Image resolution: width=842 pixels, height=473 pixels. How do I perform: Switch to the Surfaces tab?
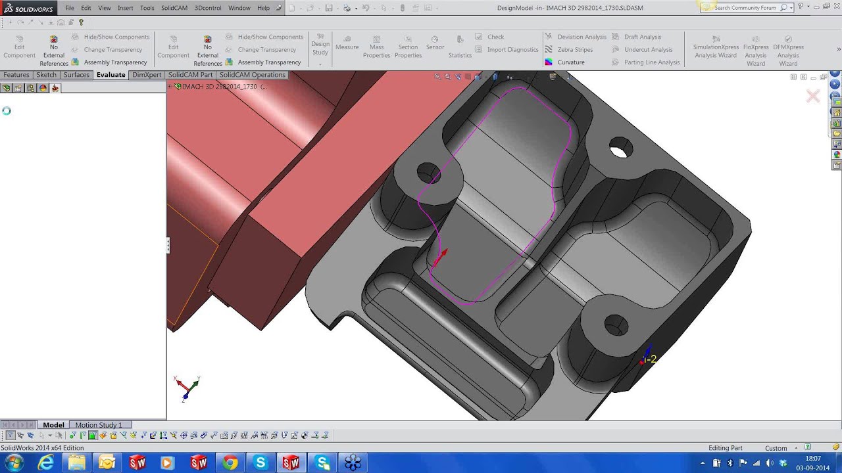coord(76,75)
